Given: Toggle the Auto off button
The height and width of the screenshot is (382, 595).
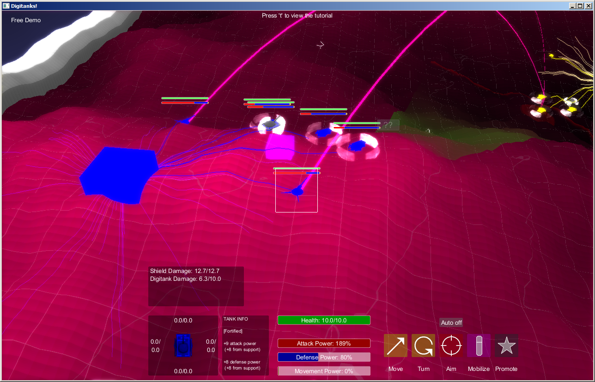Looking at the screenshot, I should point(451,322).
